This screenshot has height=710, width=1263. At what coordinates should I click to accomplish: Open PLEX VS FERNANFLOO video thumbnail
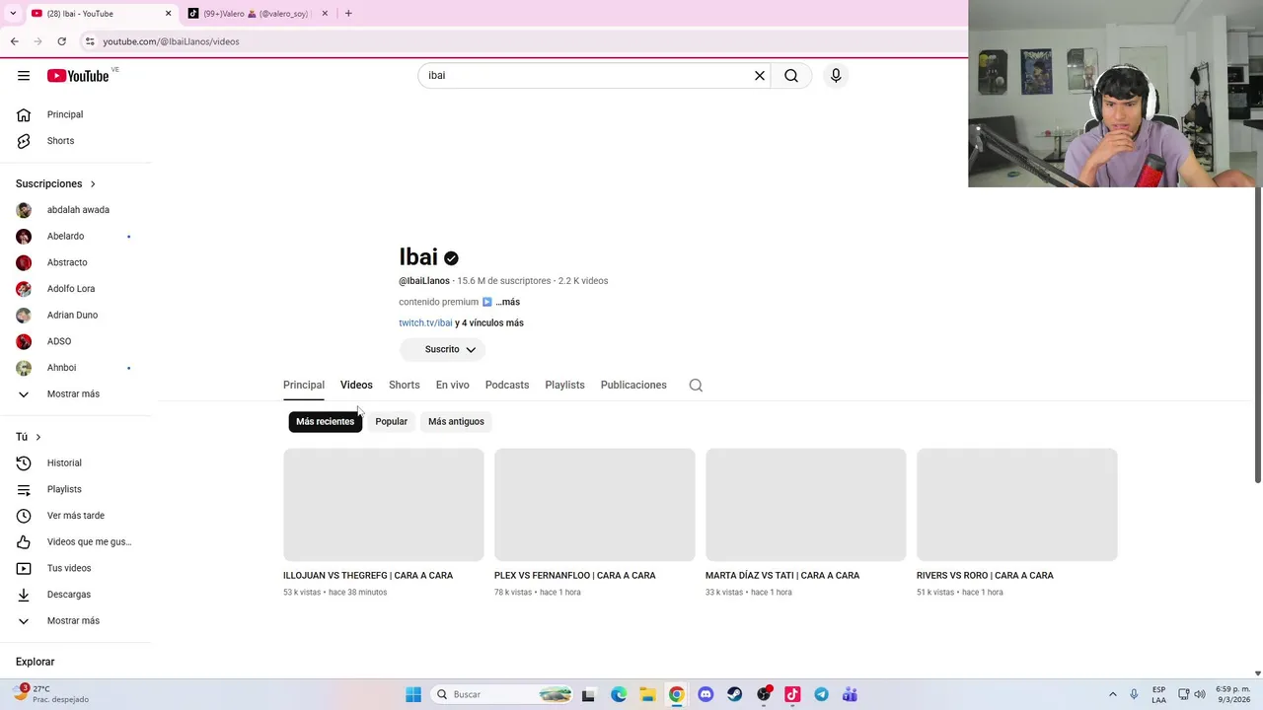pyautogui.click(x=595, y=505)
